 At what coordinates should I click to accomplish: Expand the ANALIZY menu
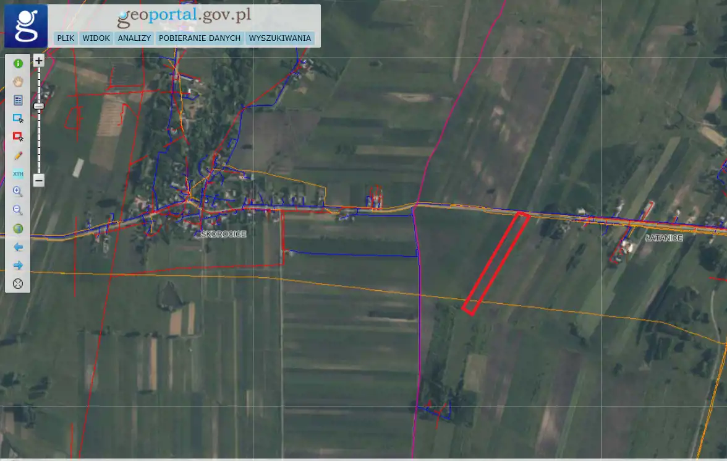pyautogui.click(x=134, y=38)
